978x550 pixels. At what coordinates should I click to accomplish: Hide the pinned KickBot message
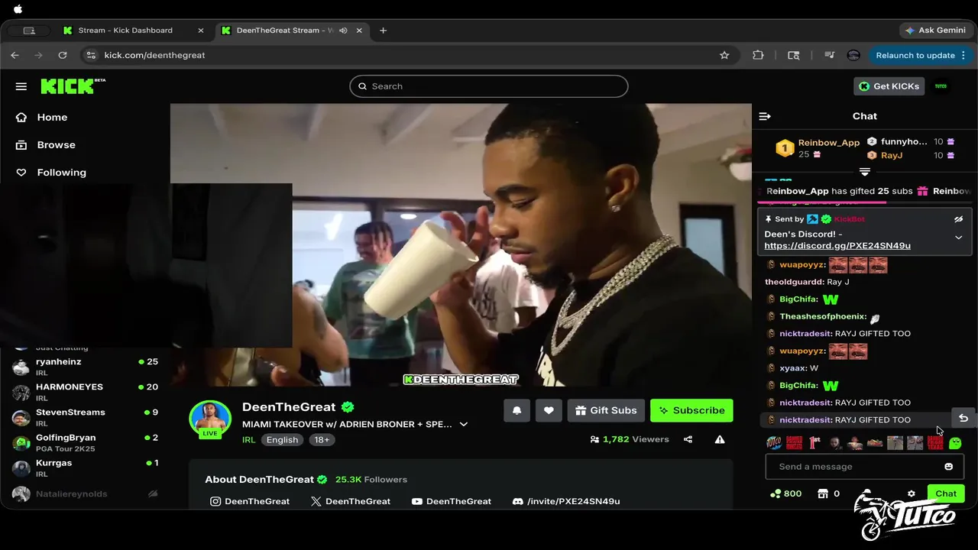coord(958,219)
